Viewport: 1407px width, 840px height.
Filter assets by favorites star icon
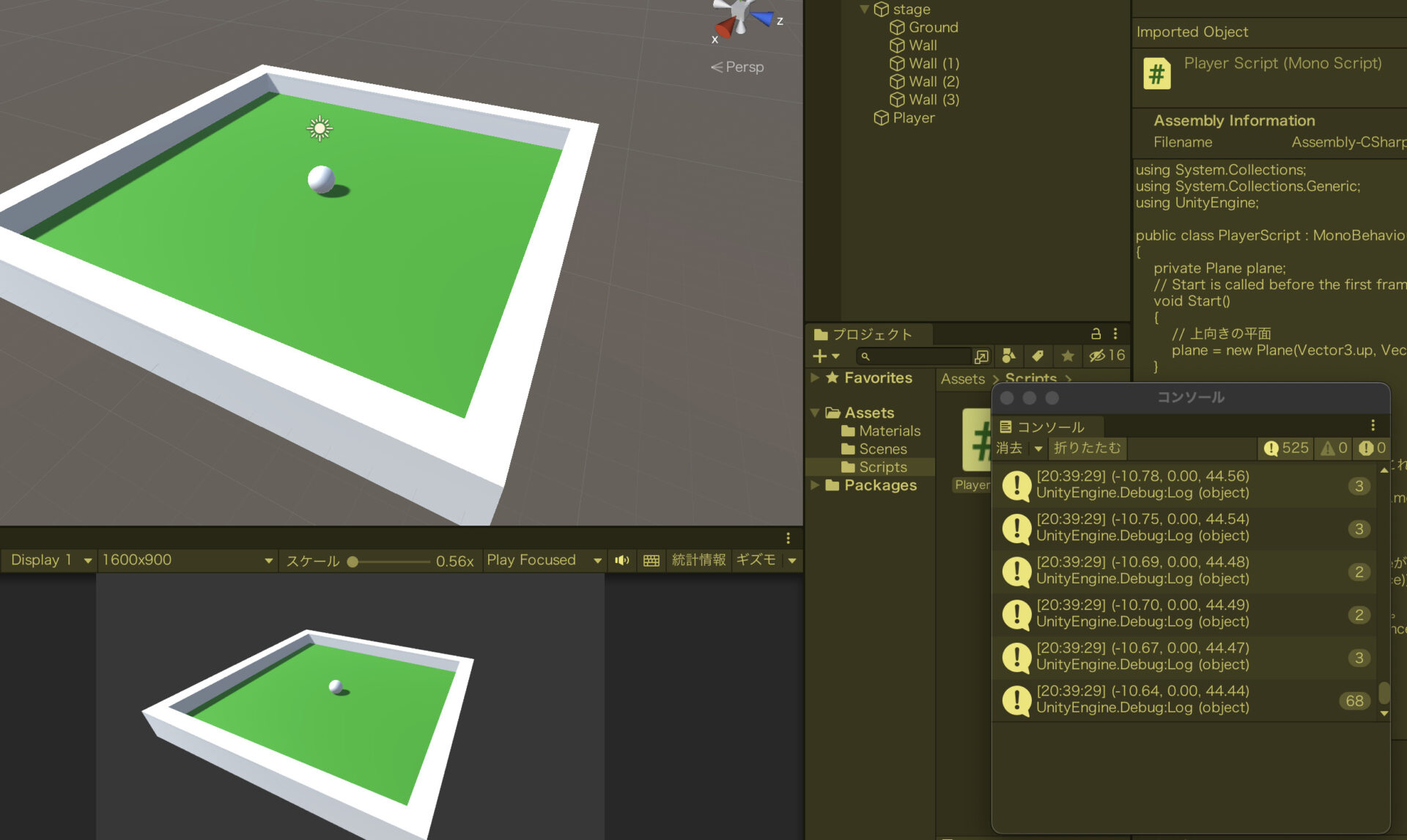click(1067, 356)
